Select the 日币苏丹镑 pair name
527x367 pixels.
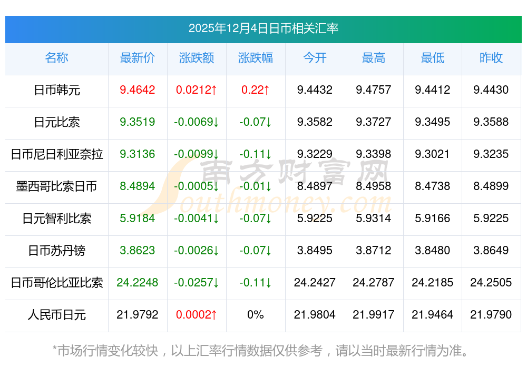(x=56, y=251)
